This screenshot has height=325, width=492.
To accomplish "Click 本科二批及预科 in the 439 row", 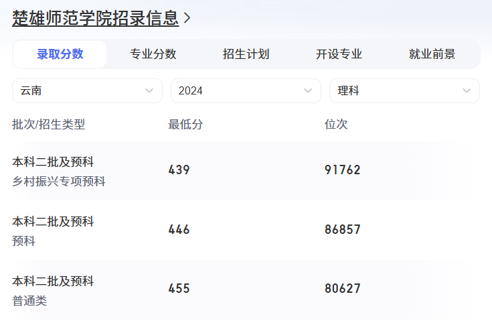I will click(53, 162).
